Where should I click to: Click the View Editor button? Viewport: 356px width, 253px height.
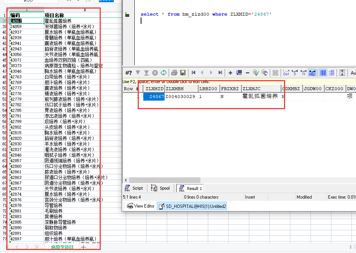tap(140, 206)
